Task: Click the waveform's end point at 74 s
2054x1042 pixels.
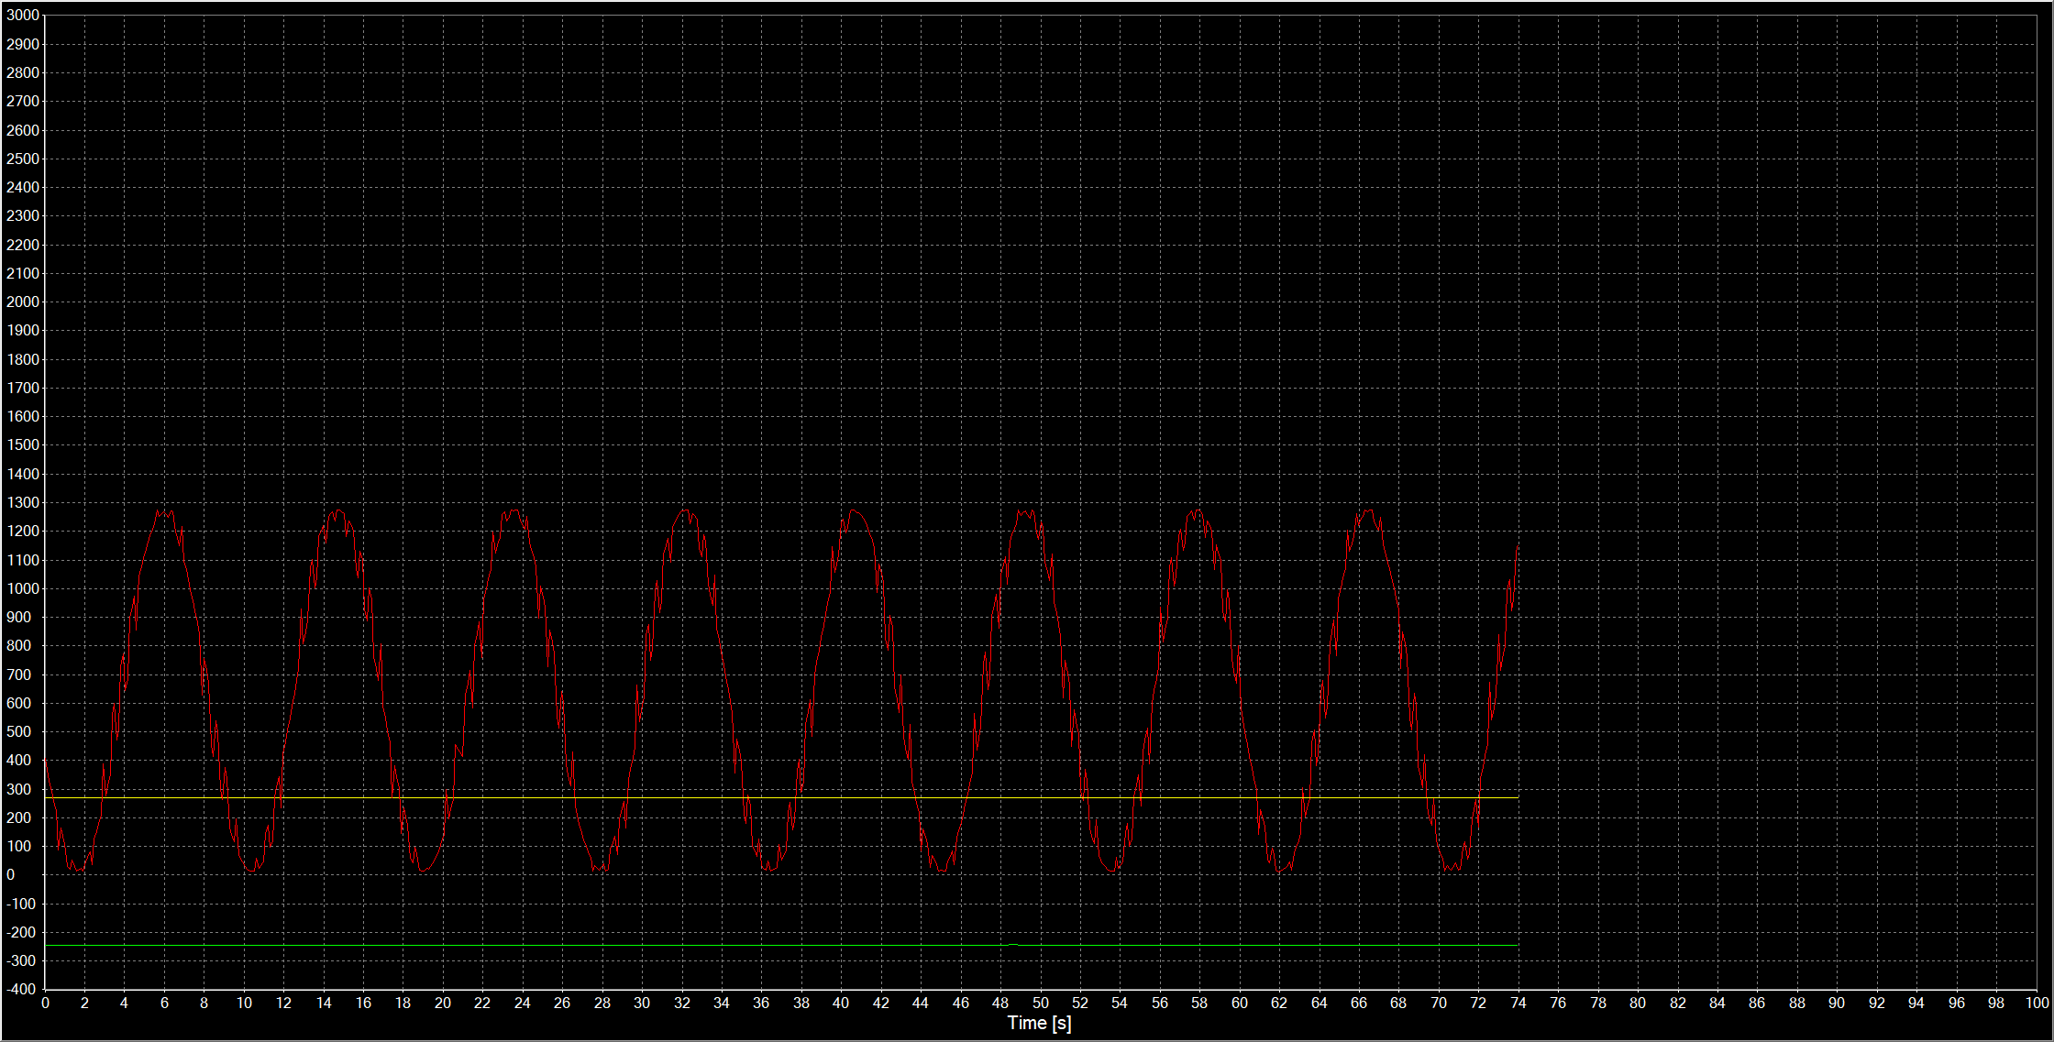Action: pyautogui.click(x=1518, y=547)
